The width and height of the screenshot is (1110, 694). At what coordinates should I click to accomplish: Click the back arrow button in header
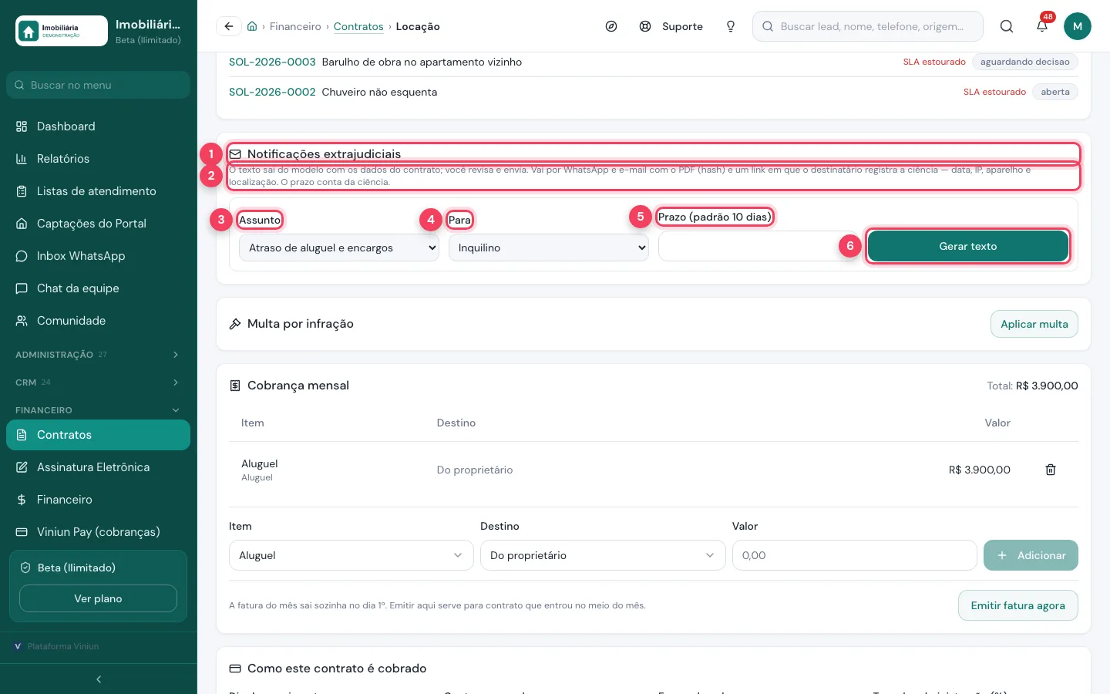(x=229, y=26)
